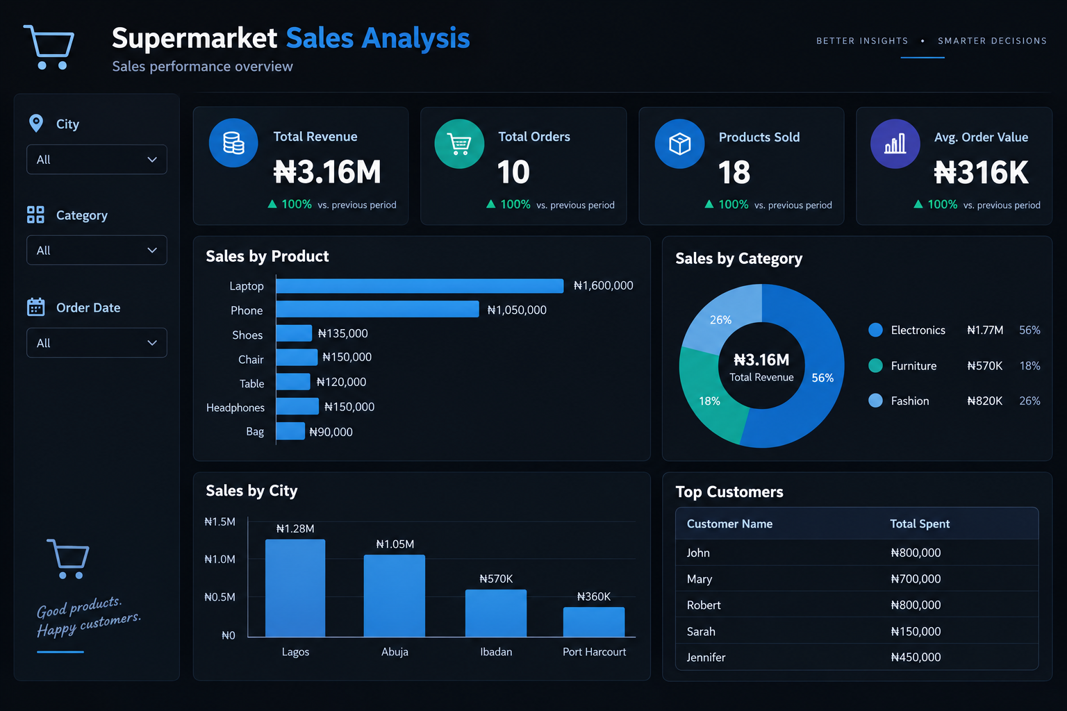This screenshot has height=711, width=1067.
Task: Click the Furniture legend color dot
Action: click(876, 365)
